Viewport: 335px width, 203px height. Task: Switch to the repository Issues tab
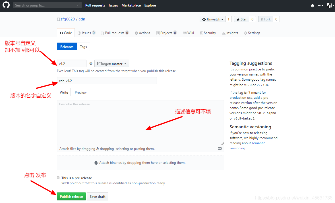86,33
